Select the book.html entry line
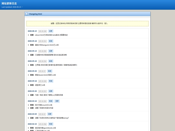This screenshot has width=175, height=131. (43, 75)
